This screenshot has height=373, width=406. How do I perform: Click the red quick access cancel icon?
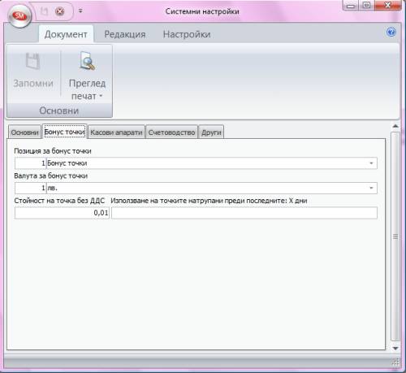tap(60, 11)
